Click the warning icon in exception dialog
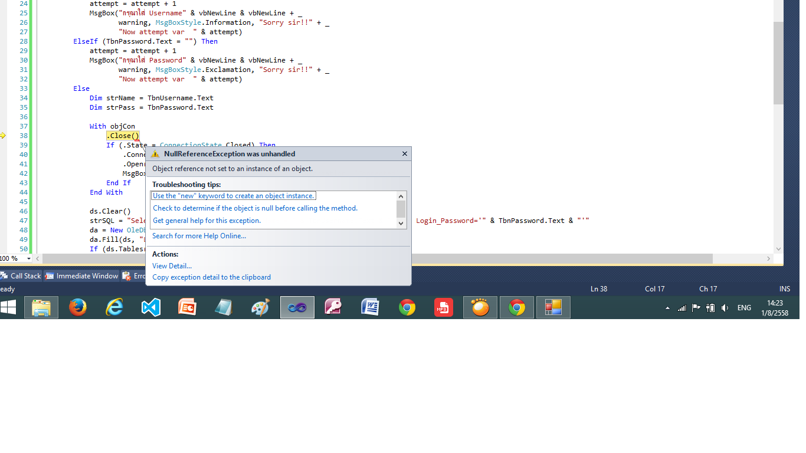Image resolution: width=806 pixels, height=453 pixels. point(155,154)
